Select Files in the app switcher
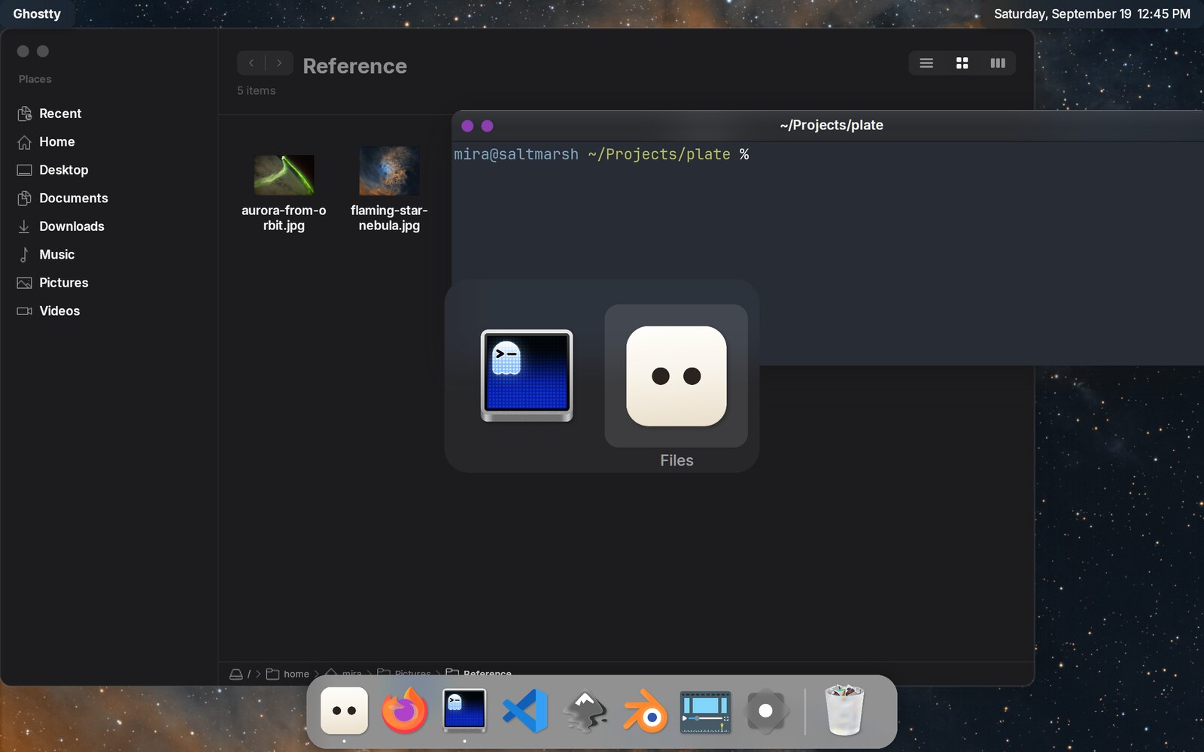This screenshot has height=752, width=1204. (676, 376)
